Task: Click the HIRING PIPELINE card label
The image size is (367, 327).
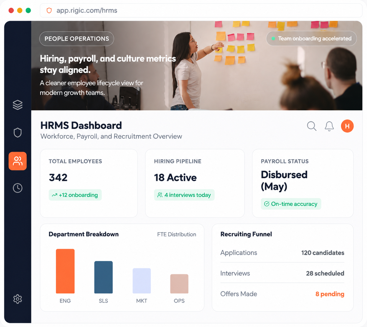Action: (x=178, y=161)
